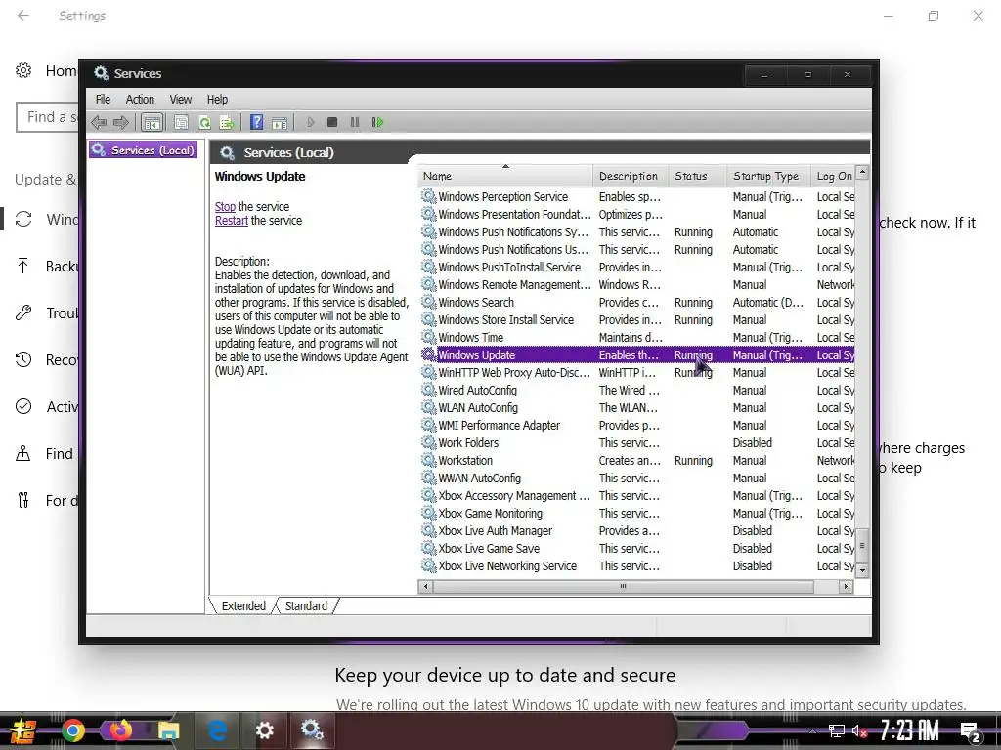Image resolution: width=1001 pixels, height=750 pixels.
Task: Select the Windows Time service row
Action: pos(637,337)
